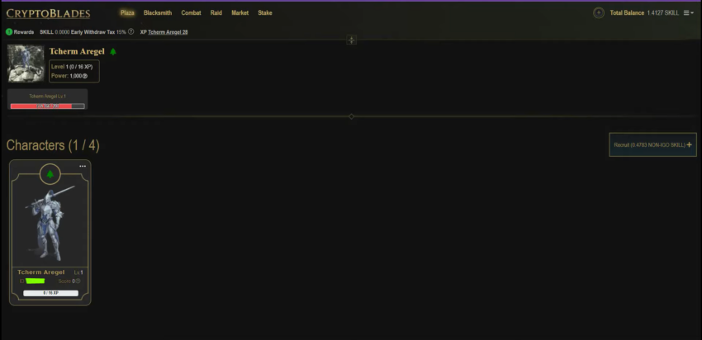Image resolution: width=702 pixels, height=340 pixels.
Task: Click the circled plus icon beside Total Balance
Action: 599,13
